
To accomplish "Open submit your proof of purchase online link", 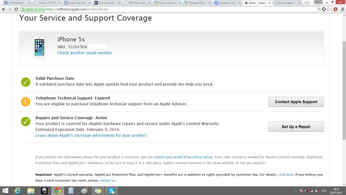I will (183, 157).
